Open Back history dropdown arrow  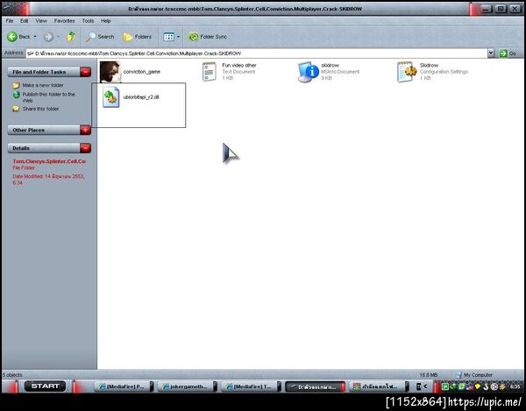[35, 37]
